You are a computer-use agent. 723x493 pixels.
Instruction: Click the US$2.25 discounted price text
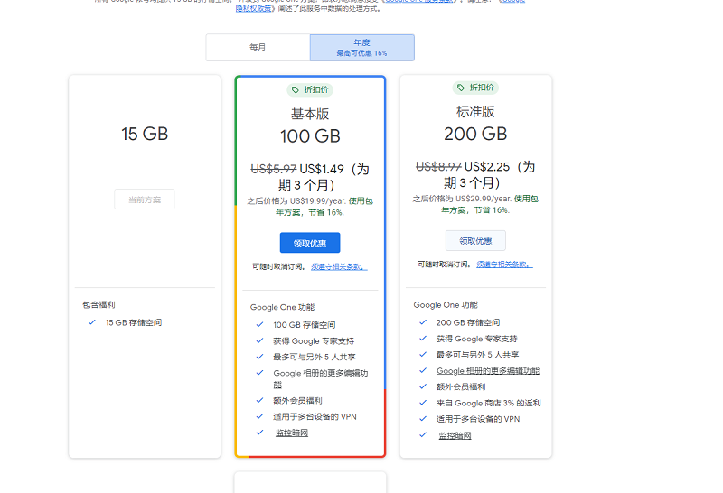(x=487, y=167)
